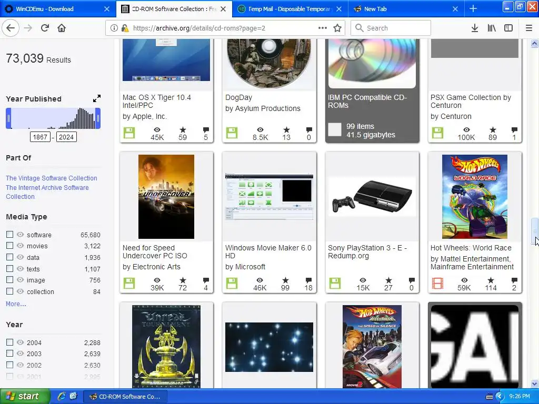The height and width of the screenshot is (404, 539).
Task: Open Windows Movie Maker 6.0 HD title
Action: pos(268,251)
